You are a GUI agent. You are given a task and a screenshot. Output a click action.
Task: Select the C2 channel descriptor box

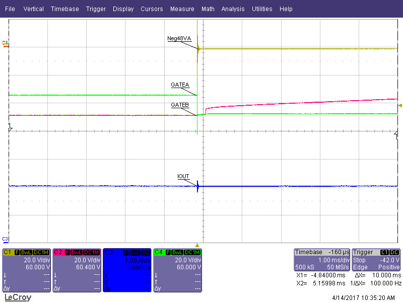point(77,270)
